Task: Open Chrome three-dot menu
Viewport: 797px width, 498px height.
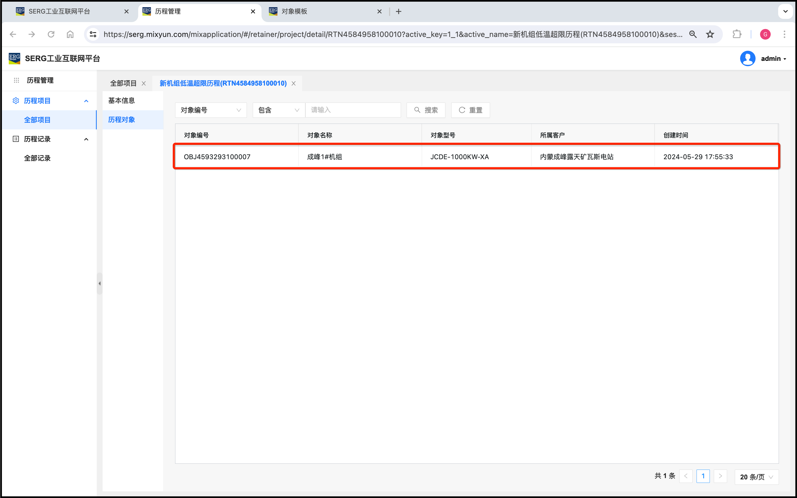Action: (785, 34)
